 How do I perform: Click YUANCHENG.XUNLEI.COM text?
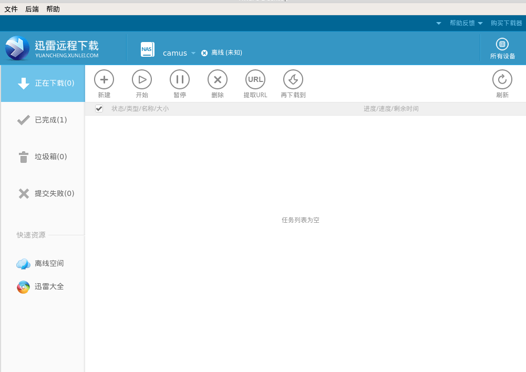click(x=67, y=56)
